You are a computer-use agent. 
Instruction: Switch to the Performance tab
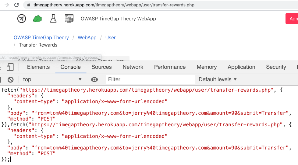pyautogui.click(x=170, y=67)
